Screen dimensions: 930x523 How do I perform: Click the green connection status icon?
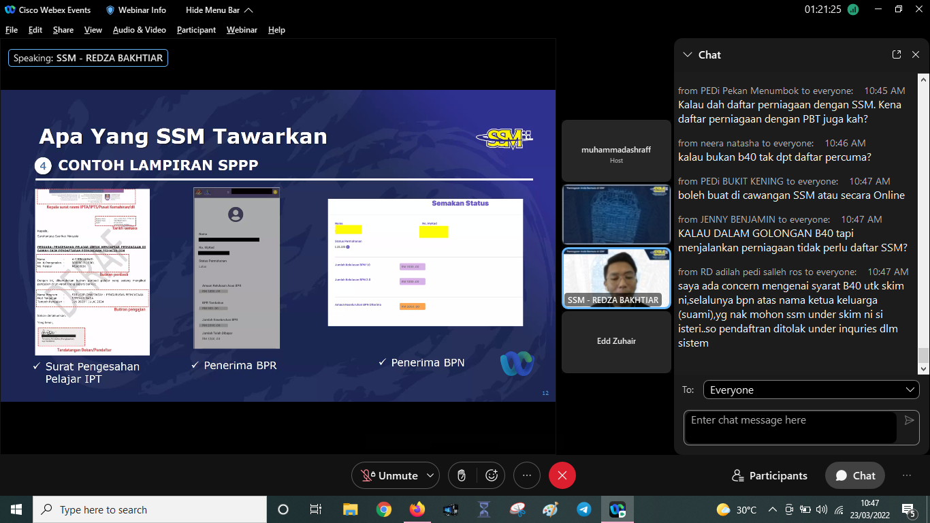click(x=853, y=10)
